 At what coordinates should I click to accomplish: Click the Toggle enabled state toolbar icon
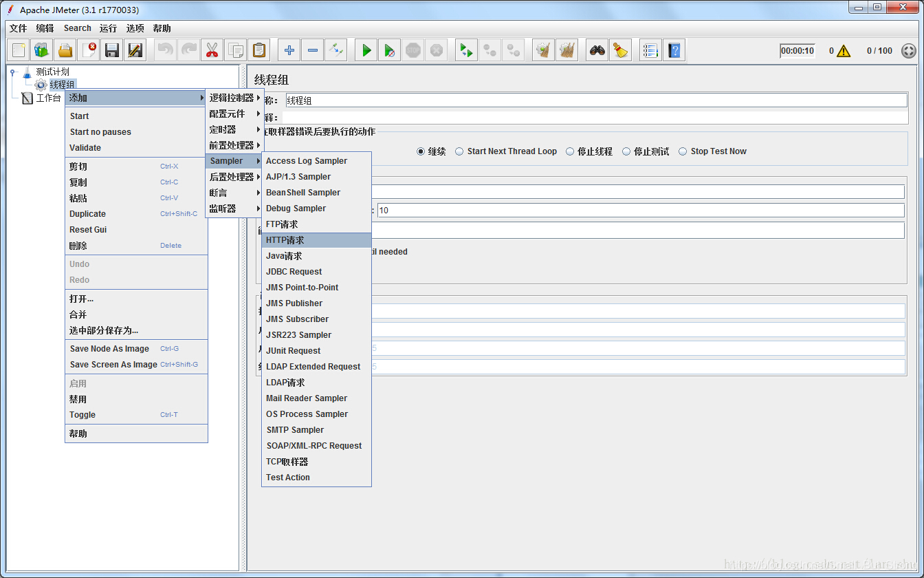336,50
